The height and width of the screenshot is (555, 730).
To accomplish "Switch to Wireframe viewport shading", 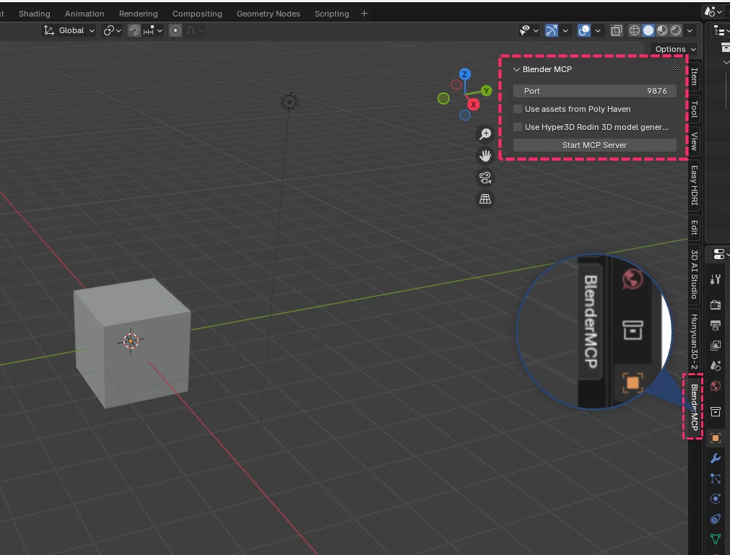I will pyautogui.click(x=635, y=31).
